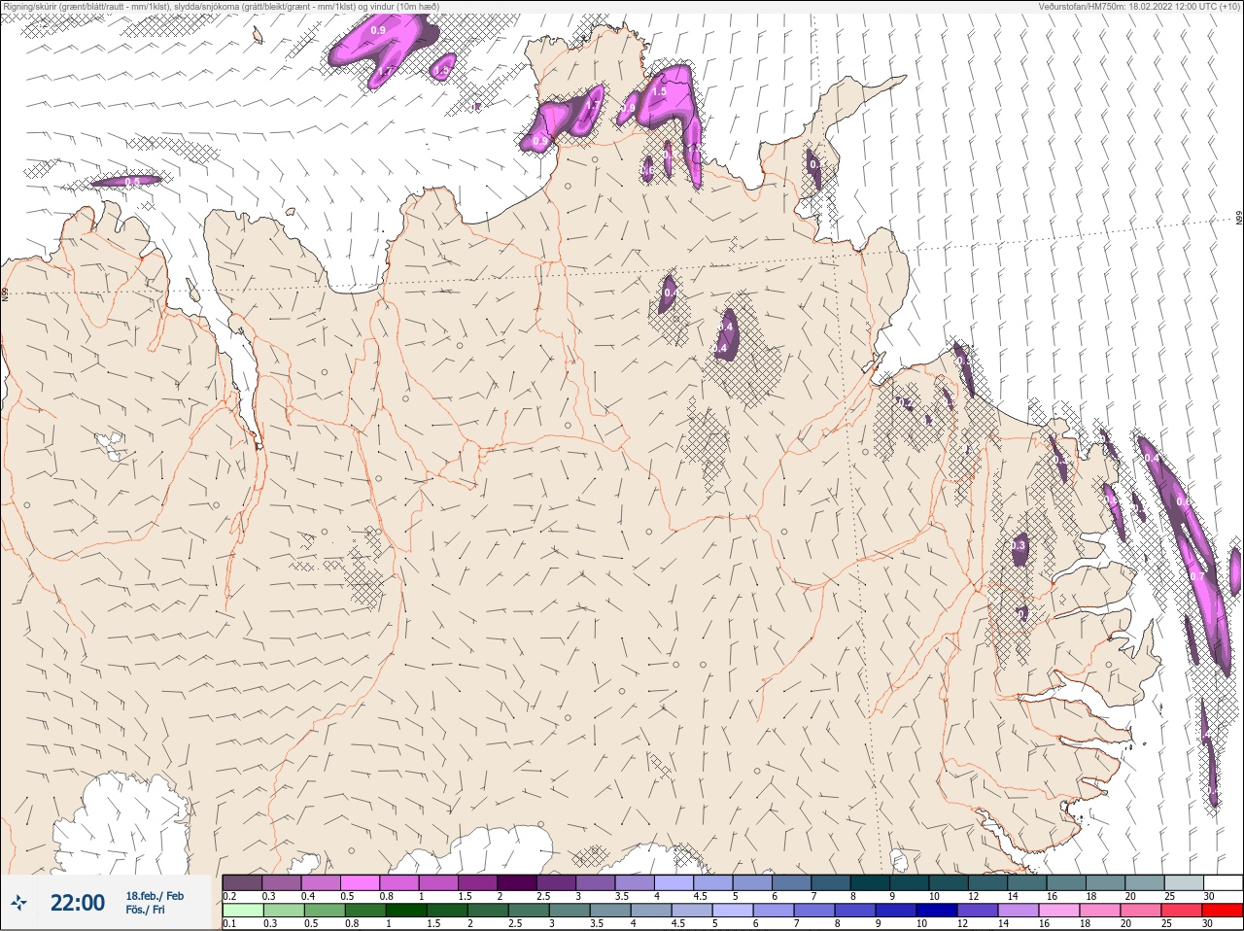The image size is (1244, 931).
Task: Pick the white swatch labeled 30
Action: point(1223,881)
